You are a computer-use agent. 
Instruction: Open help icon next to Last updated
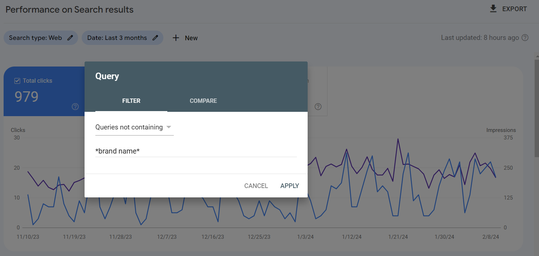pos(525,38)
